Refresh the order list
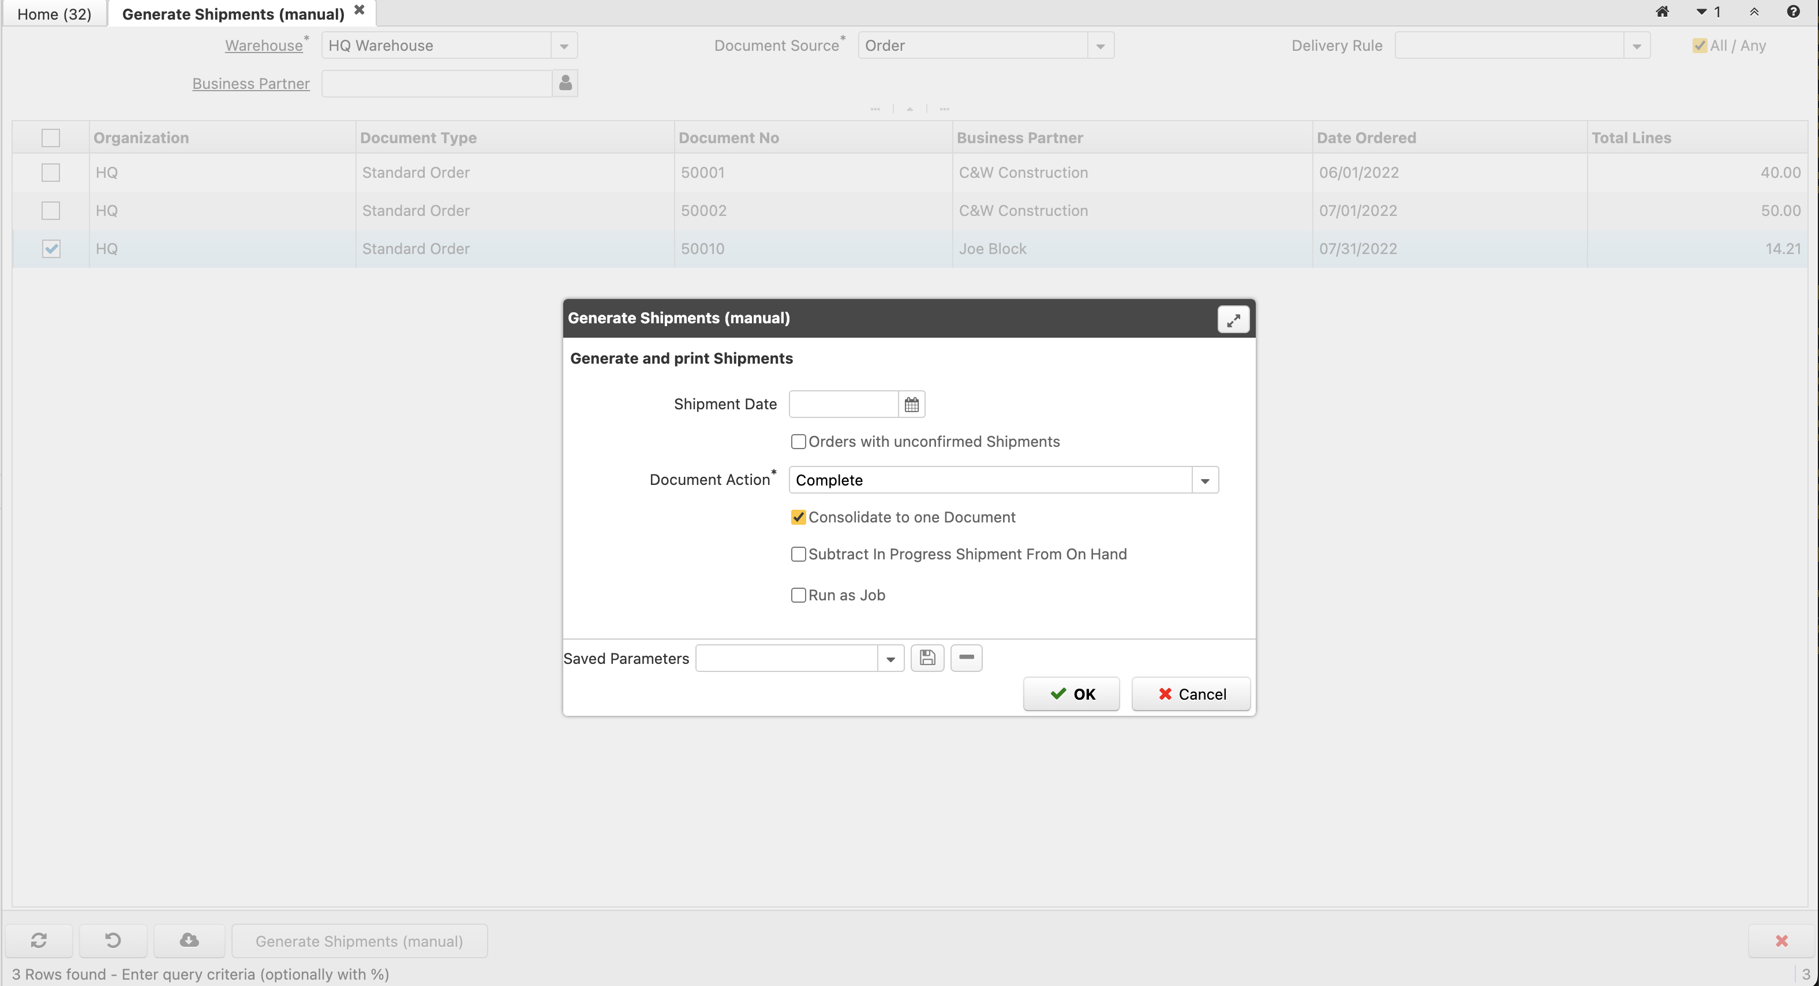Image resolution: width=1819 pixels, height=986 pixels. pyautogui.click(x=39, y=940)
